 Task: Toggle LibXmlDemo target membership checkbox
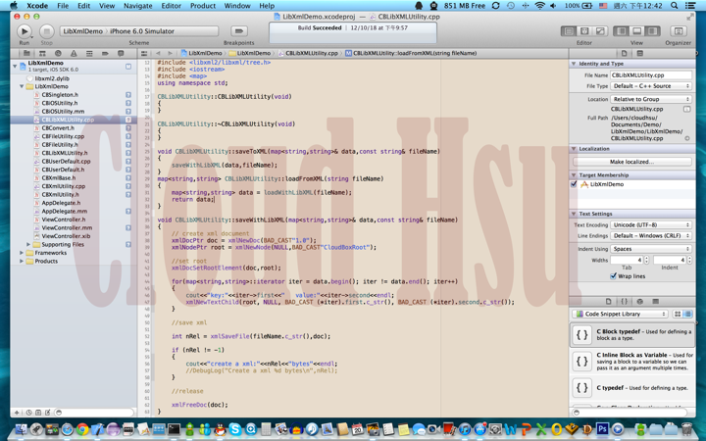[574, 184]
